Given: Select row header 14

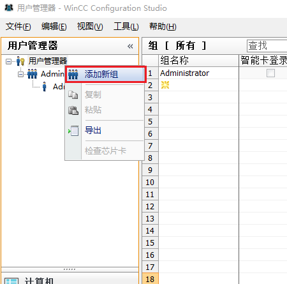Looking at the screenshot, I should (x=150, y=231).
